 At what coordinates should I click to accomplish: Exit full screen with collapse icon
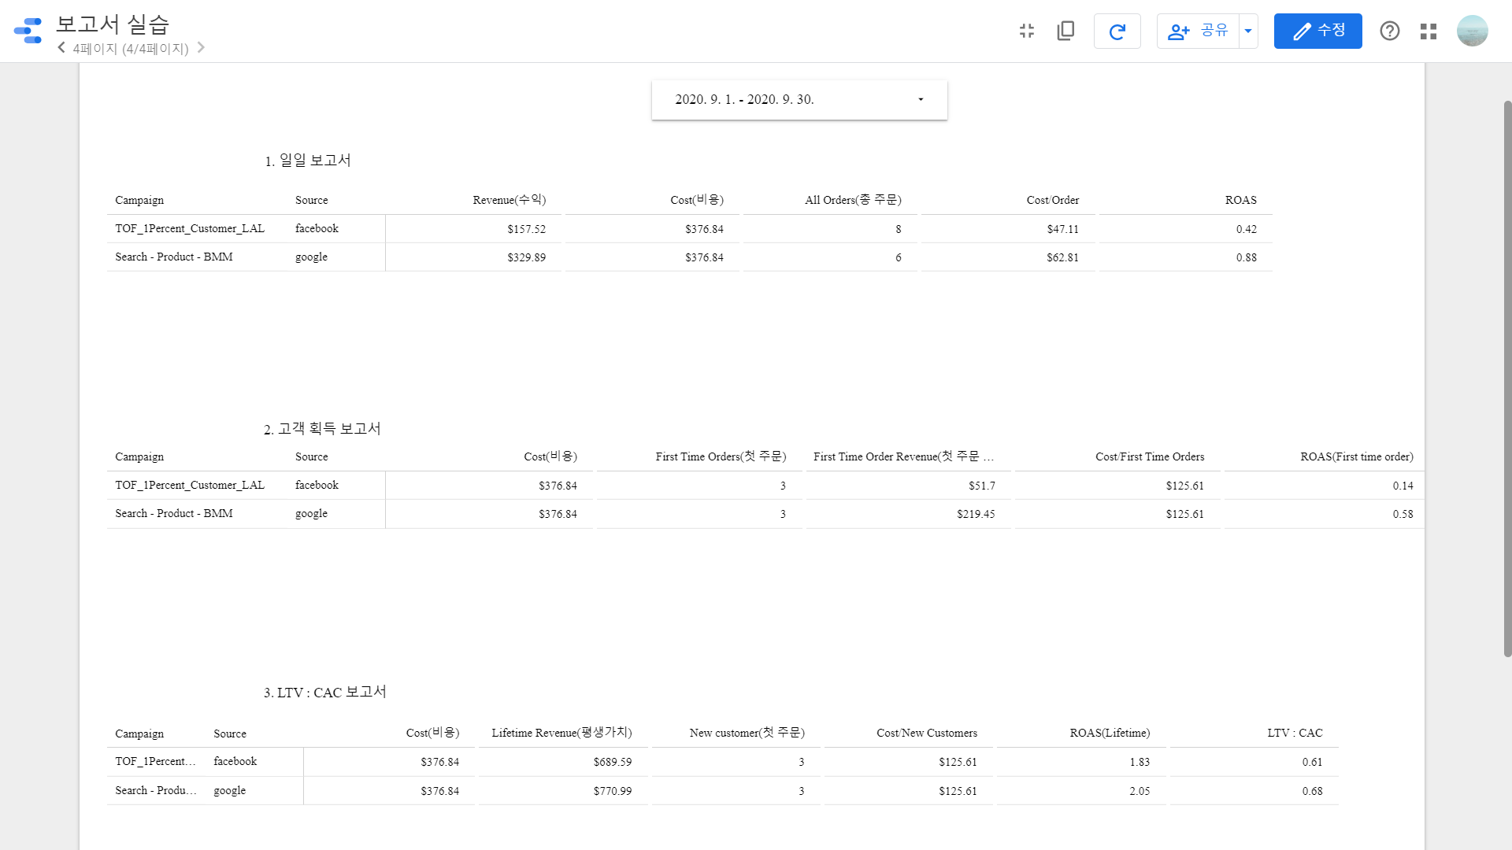(1026, 31)
